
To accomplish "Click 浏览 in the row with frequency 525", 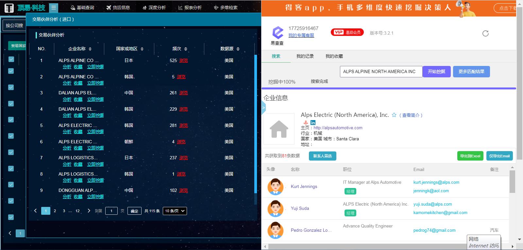I will (183, 60).
